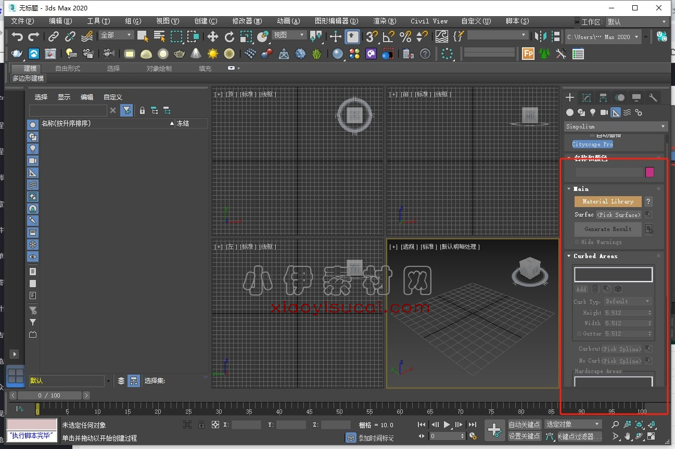Click the magenta object color swatch

click(x=649, y=172)
